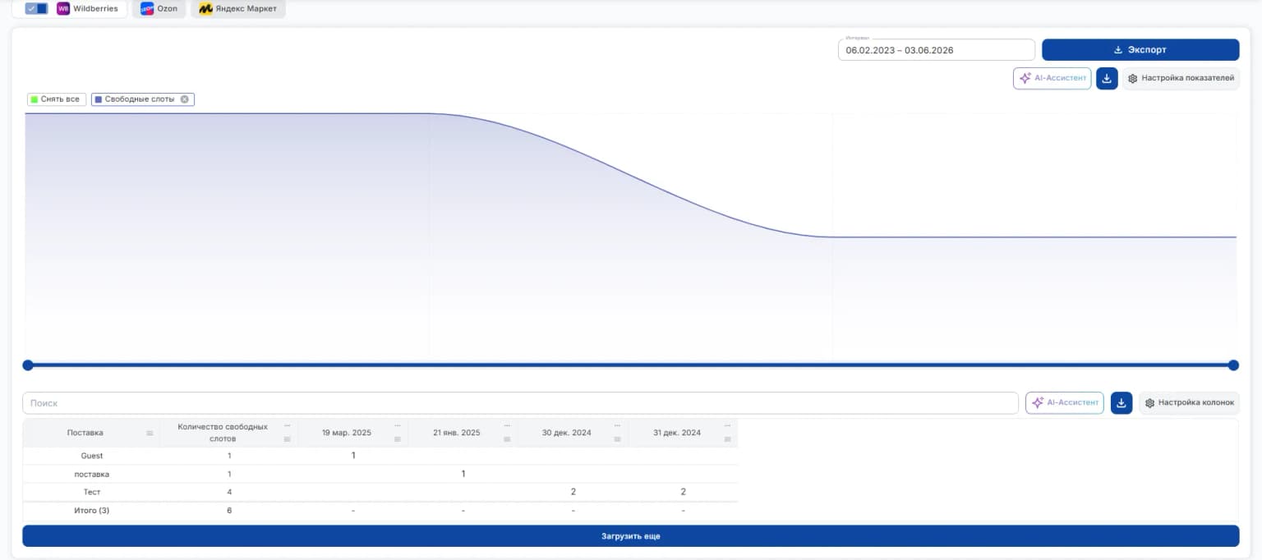Switch to the Яндекс Маркет tab
Image resolution: width=1262 pixels, height=560 pixels.
(238, 8)
